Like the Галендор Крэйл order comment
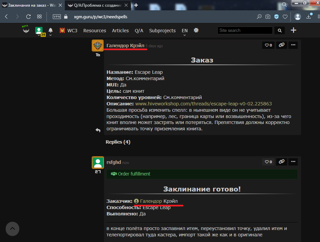320x242 pixels. [x=268, y=45]
